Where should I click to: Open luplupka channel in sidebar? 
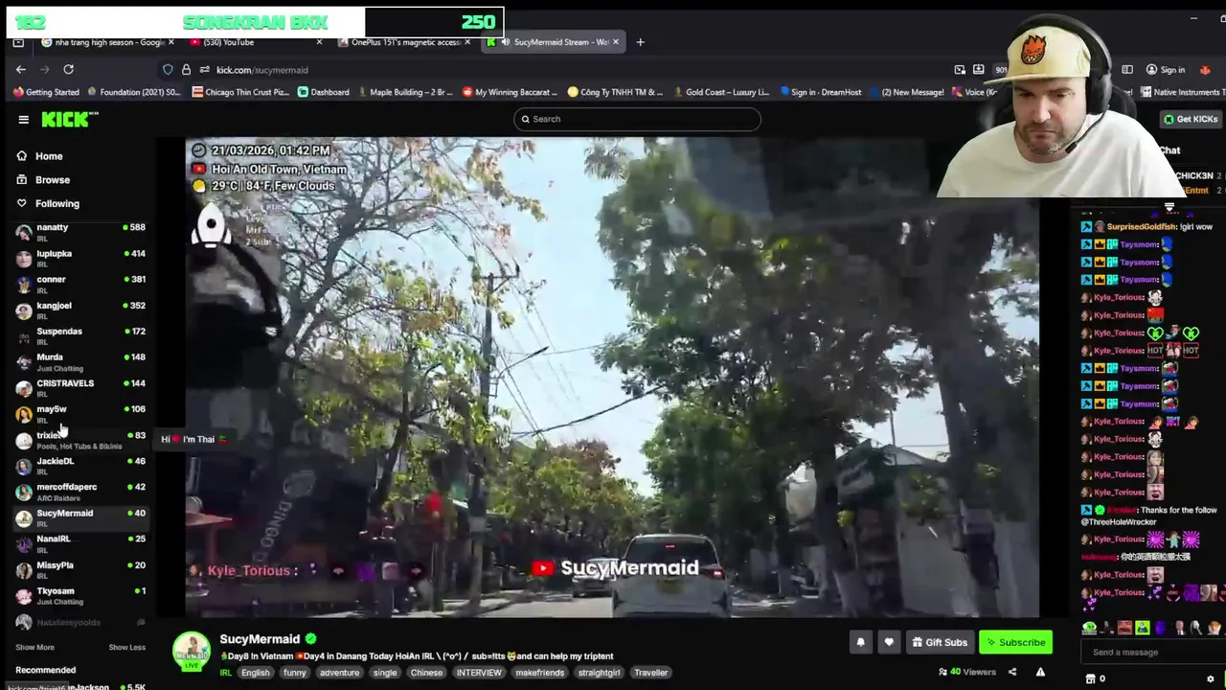80,258
